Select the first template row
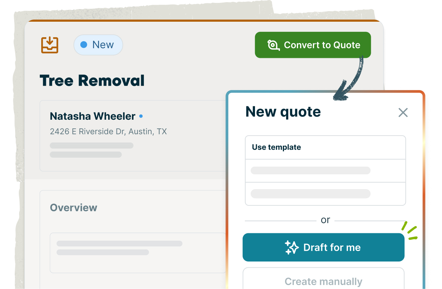This screenshot has height=289, width=442. [325, 171]
